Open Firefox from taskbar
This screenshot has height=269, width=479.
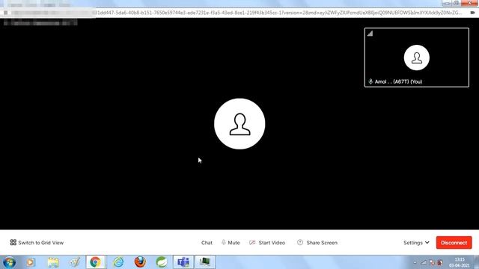[x=140, y=262]
